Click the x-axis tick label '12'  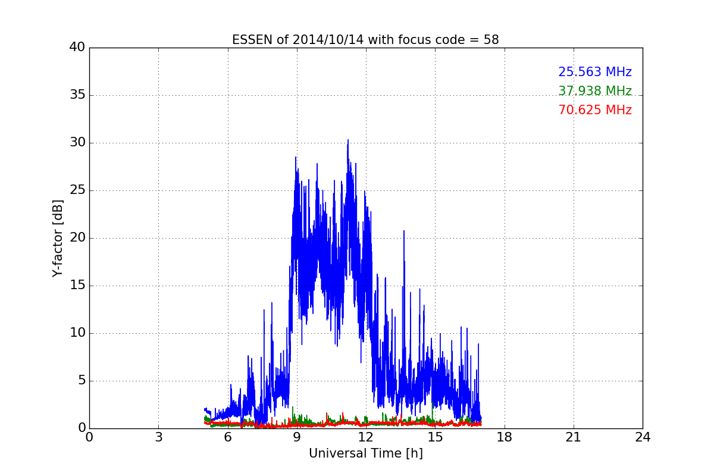(365, 437)
